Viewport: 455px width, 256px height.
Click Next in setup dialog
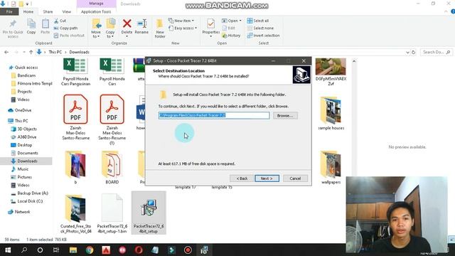click(267, 178)
